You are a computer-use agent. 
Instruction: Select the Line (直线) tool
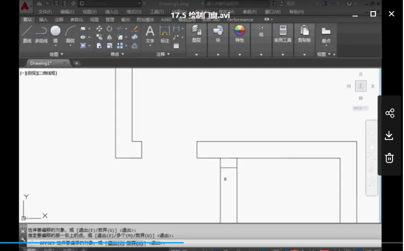pos(27,34)
